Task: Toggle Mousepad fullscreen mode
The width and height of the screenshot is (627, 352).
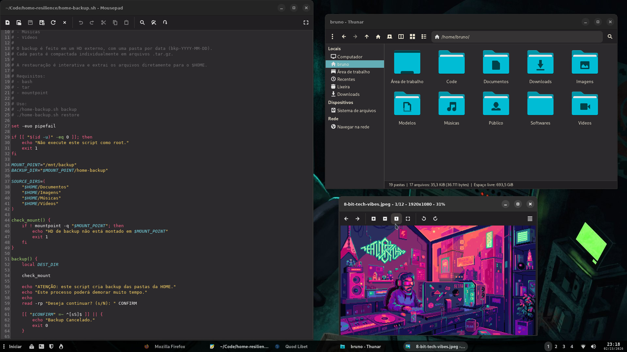Action: tap(306, 22)
